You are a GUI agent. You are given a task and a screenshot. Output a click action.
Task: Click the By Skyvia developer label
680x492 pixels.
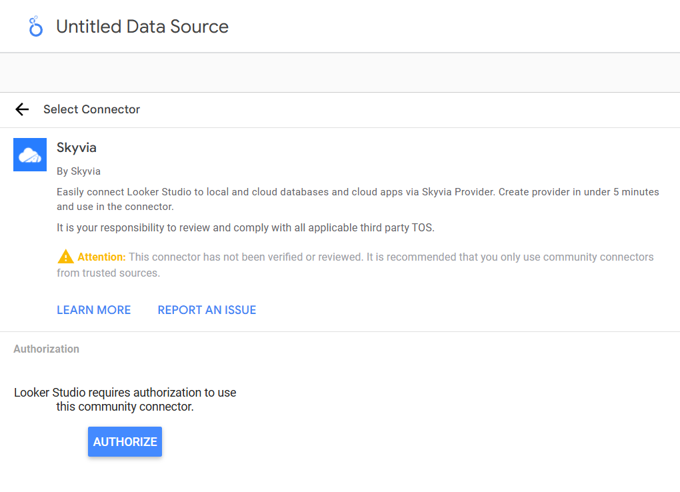click(78, 171)
